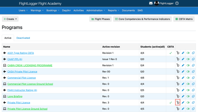This screenshot has height=112, width=198.
Task: Edit the CABIN CREW: LICENSING PROGRAMME
Action: pyautogui.click(x=183, y=65)
